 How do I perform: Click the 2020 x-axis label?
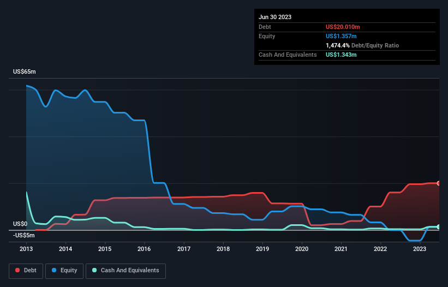(302, 249)
